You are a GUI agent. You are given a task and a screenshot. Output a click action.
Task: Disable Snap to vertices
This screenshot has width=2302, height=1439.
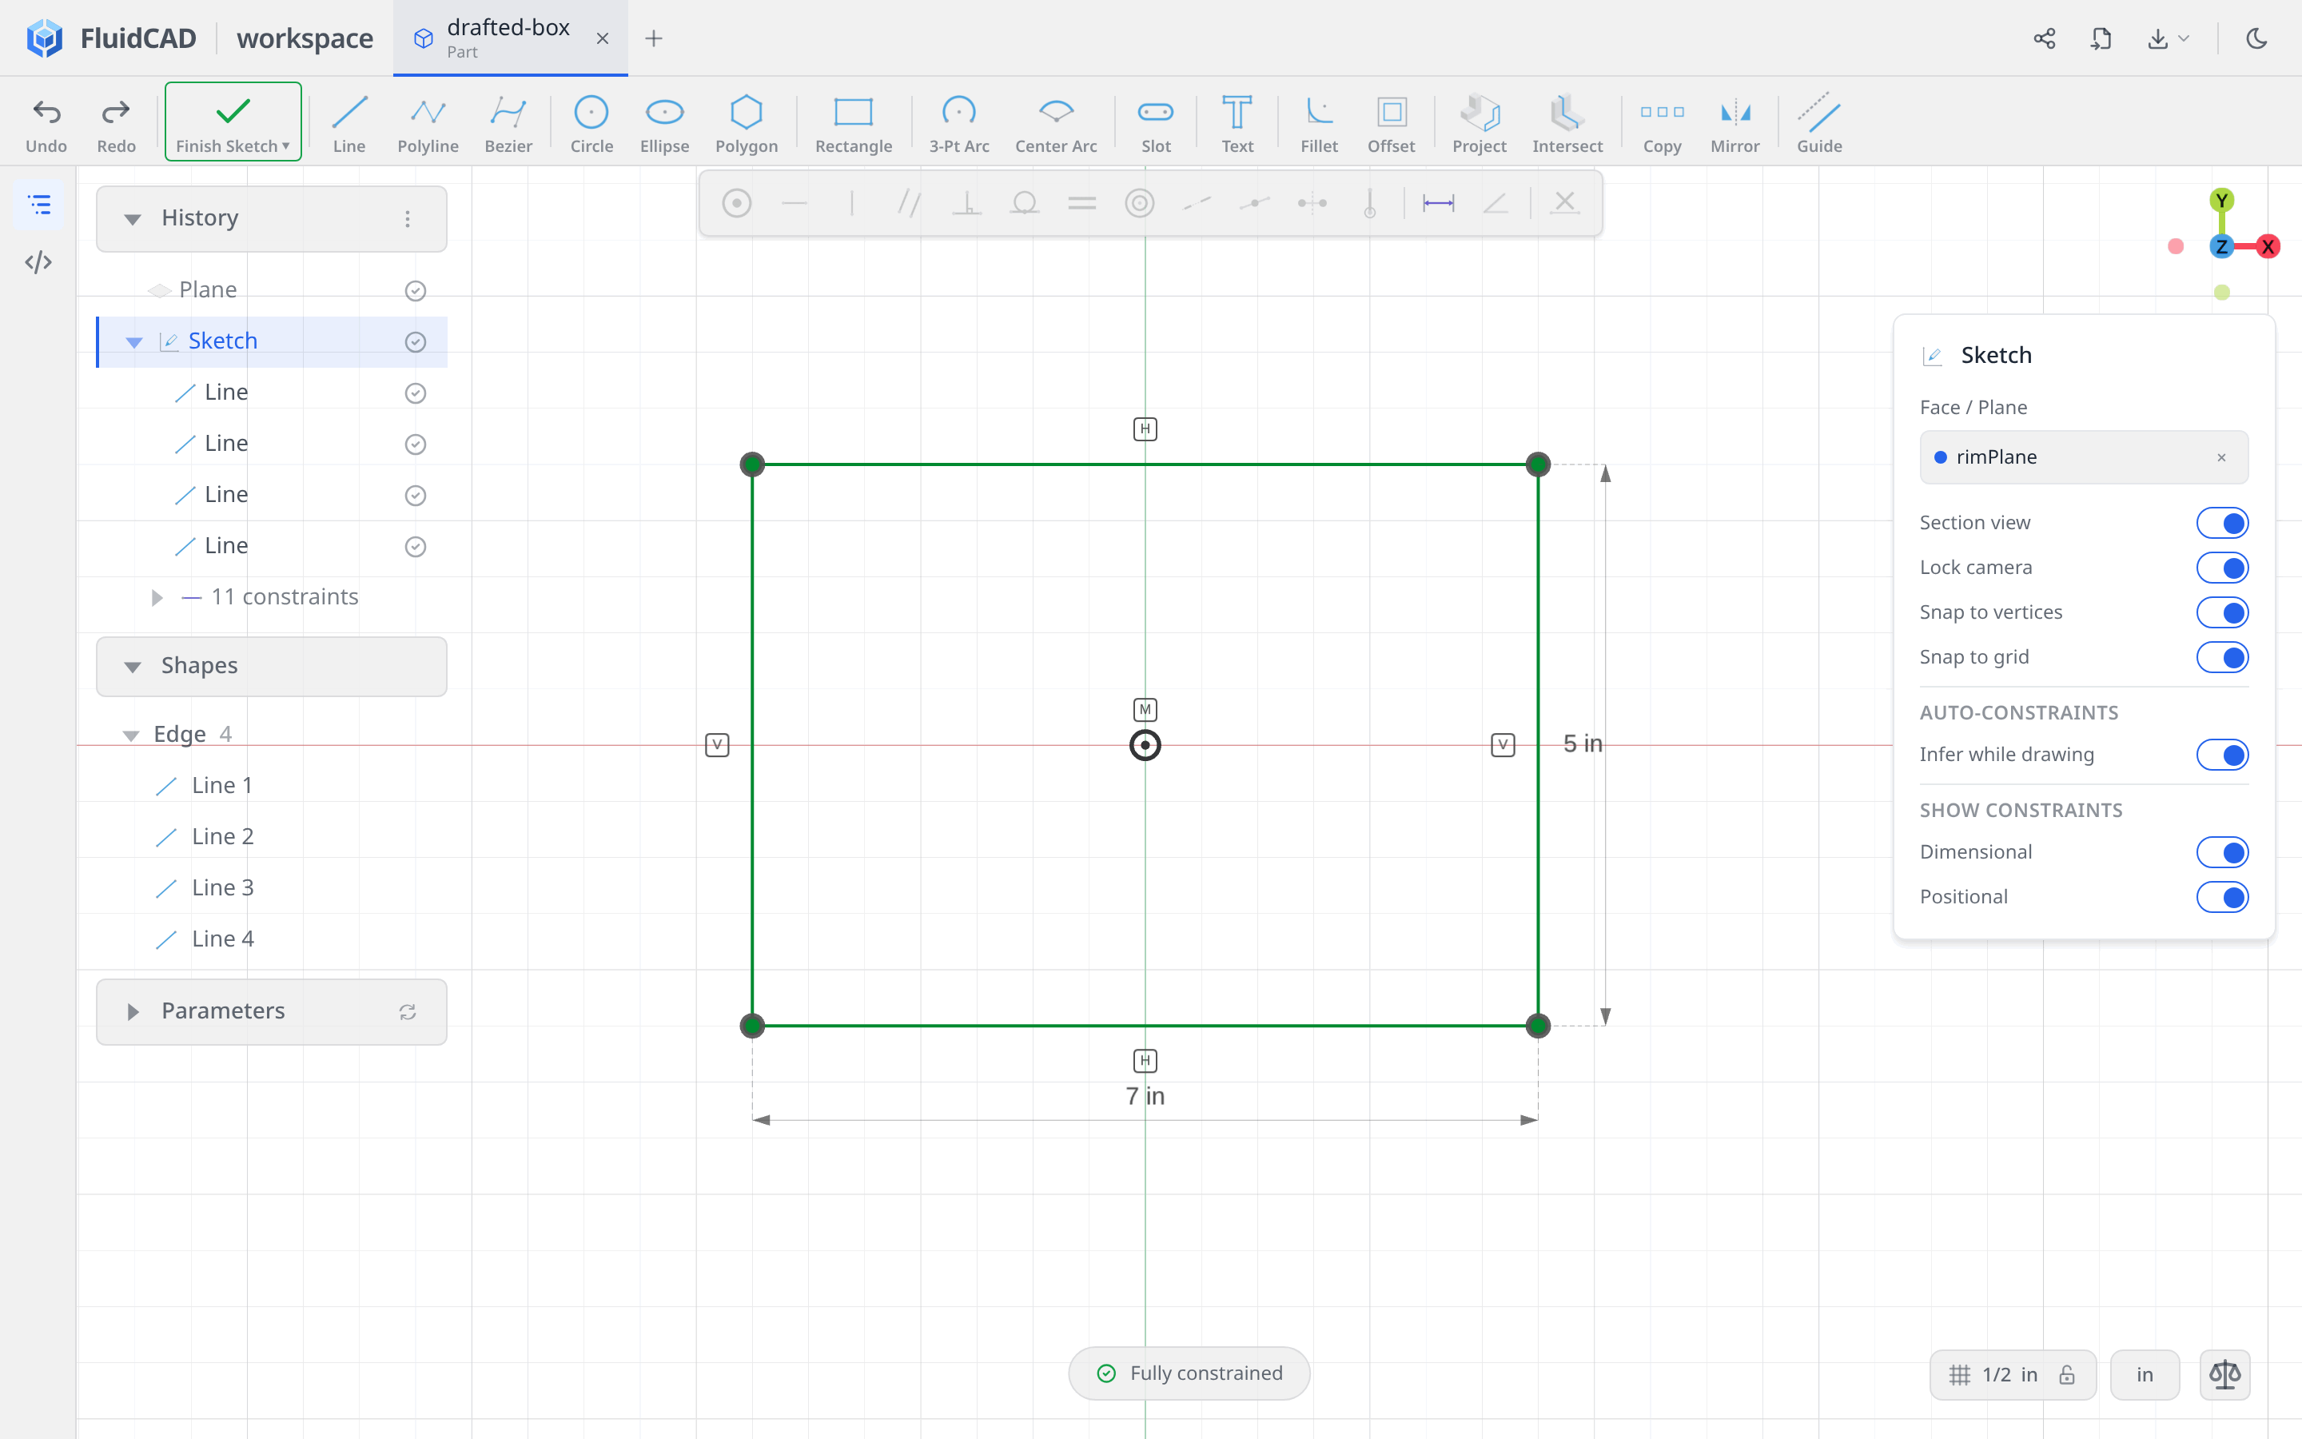click(x=2222, y=612)
